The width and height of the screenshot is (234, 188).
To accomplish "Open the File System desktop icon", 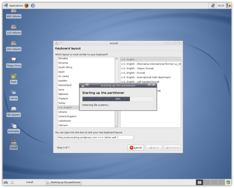I will coord(14,112).
